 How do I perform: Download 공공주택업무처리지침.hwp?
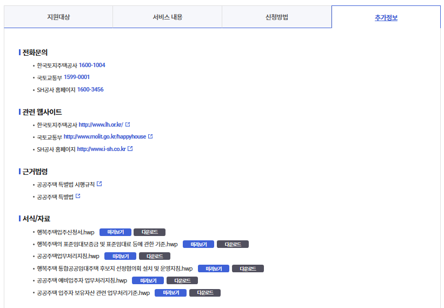pyautogui.click(x=155, y=256)
